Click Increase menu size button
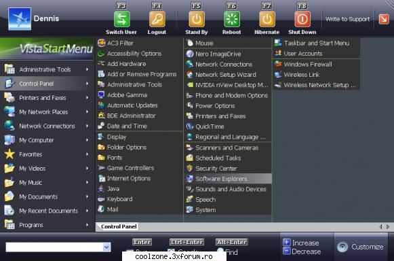Image resolution: width=394 pixels, height=261 pixels. 301,243
